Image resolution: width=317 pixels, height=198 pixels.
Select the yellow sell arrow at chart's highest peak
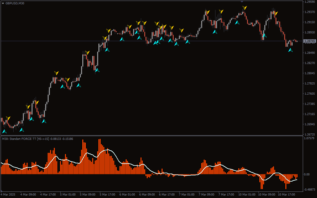pyautogui.click(x=245, y=8)
